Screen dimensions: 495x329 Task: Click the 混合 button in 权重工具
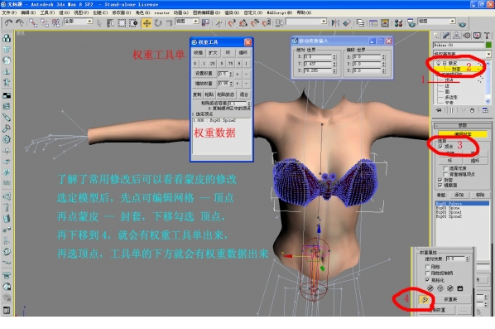[x=243, y=94]
